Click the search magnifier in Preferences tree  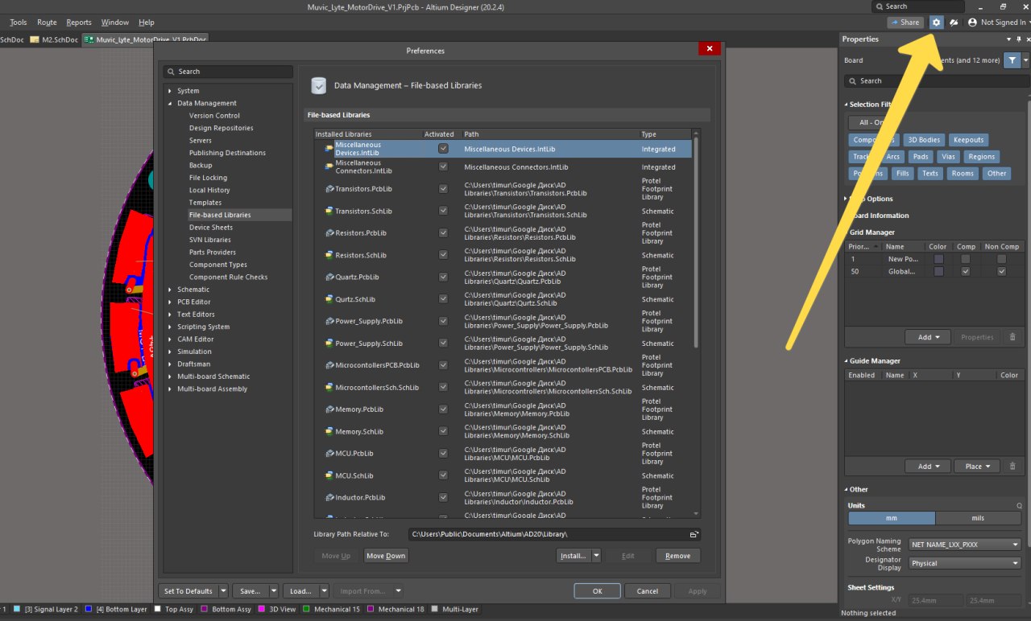pyautogui.click(x=172, y=72)
